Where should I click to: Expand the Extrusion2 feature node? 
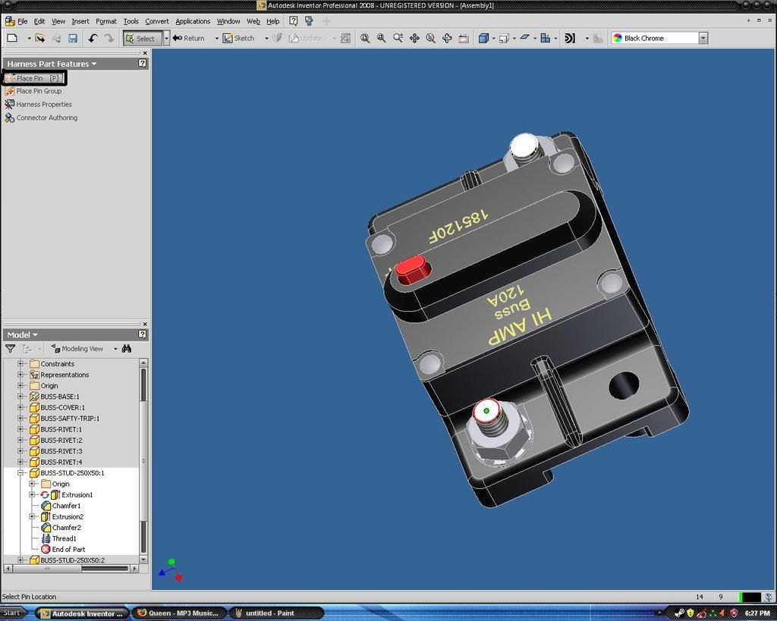32,516
